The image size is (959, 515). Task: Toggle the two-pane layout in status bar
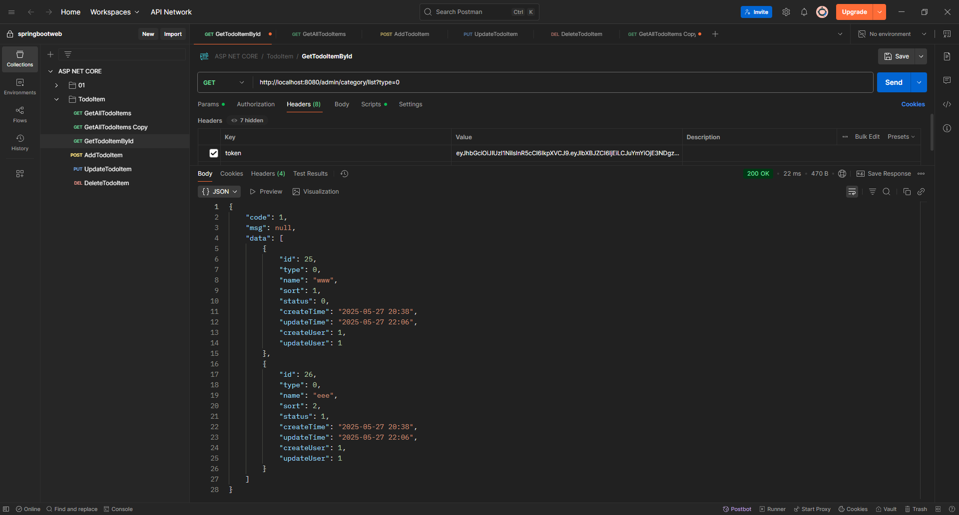pyautogui.click(x=938, y=509)
